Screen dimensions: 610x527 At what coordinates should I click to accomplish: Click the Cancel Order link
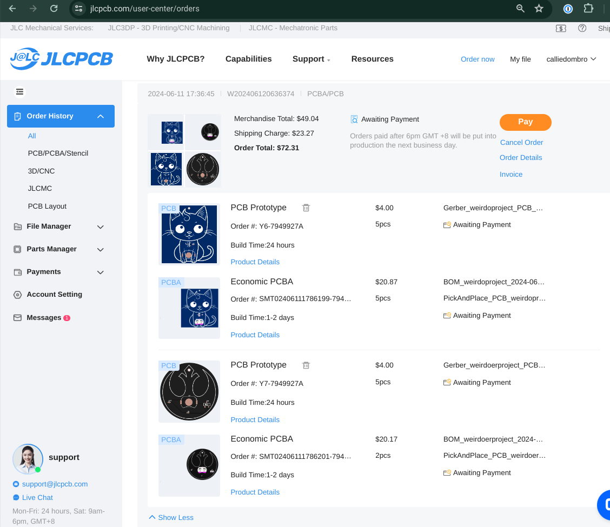(x=521, y=143)
